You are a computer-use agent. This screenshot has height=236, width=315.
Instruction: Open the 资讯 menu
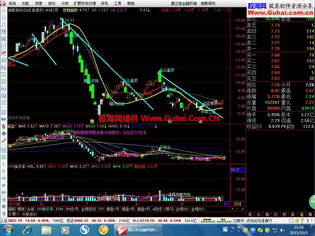(x=105, y=3)
